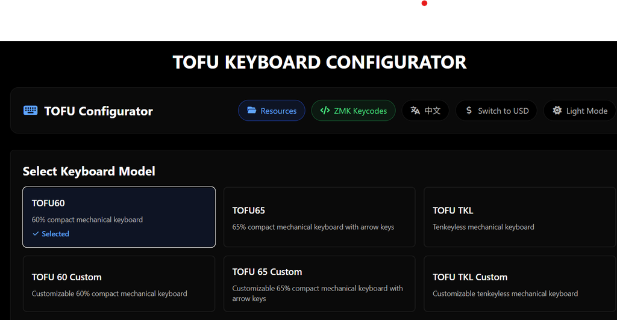The image size is (617, 320).
Task: Click the code brackets icon for ZMK Keycodes
Action: [x=325, y=111]
